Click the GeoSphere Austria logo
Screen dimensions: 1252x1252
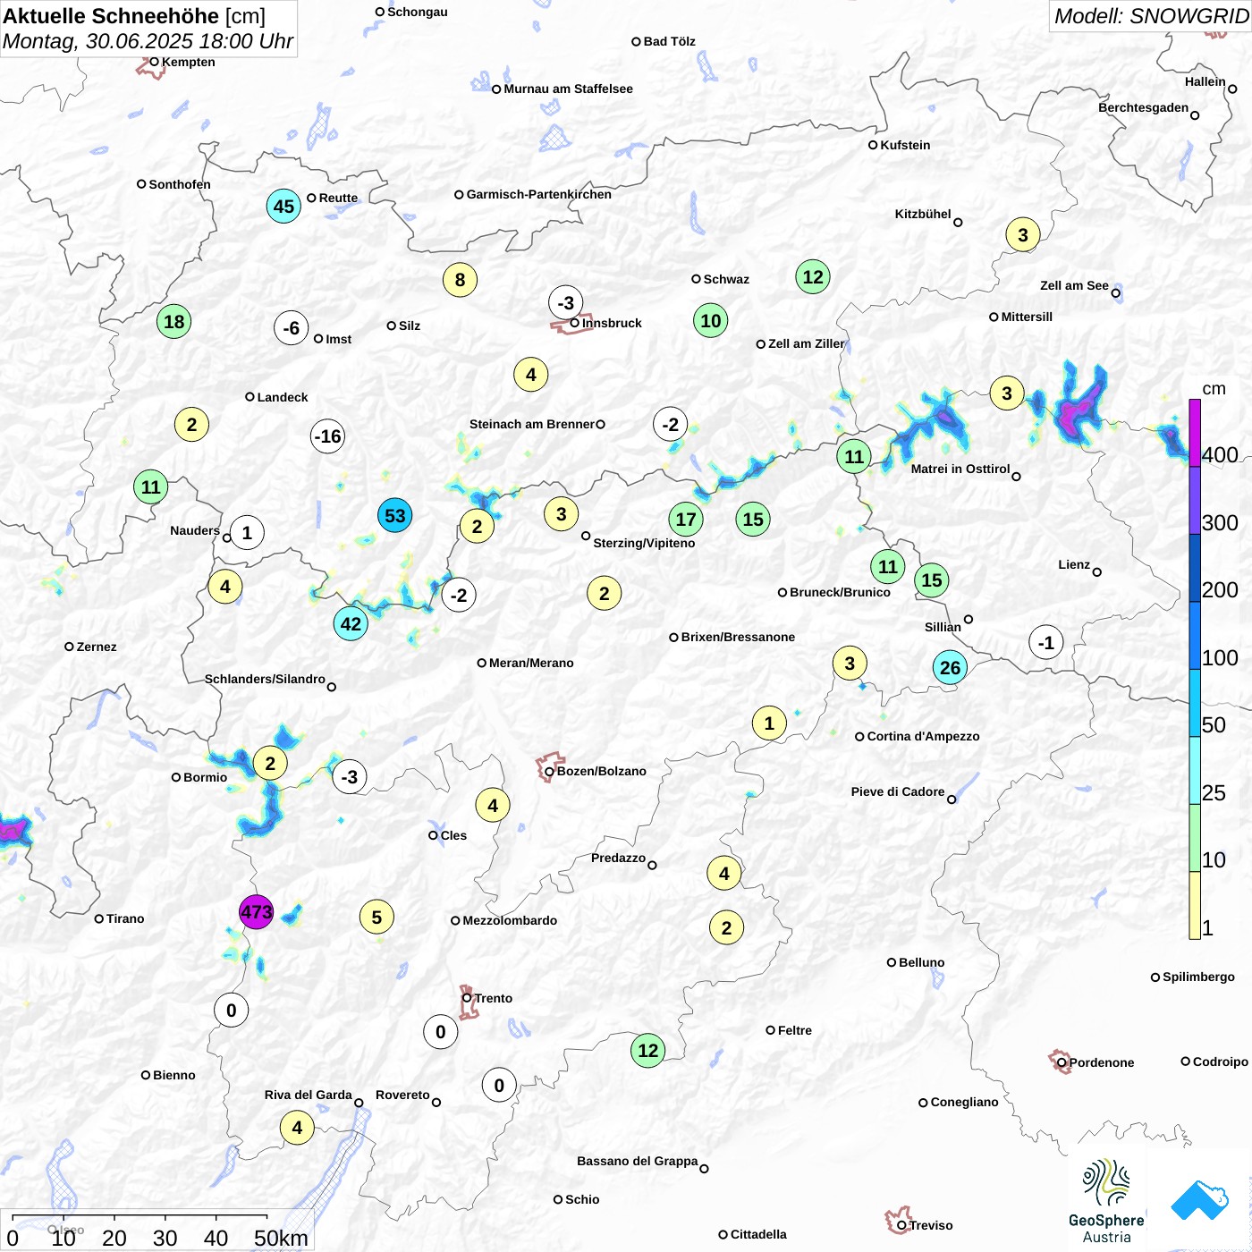[1106, 1201]
